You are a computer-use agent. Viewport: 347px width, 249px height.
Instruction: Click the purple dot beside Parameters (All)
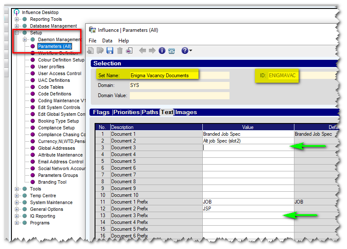(33, 46)
